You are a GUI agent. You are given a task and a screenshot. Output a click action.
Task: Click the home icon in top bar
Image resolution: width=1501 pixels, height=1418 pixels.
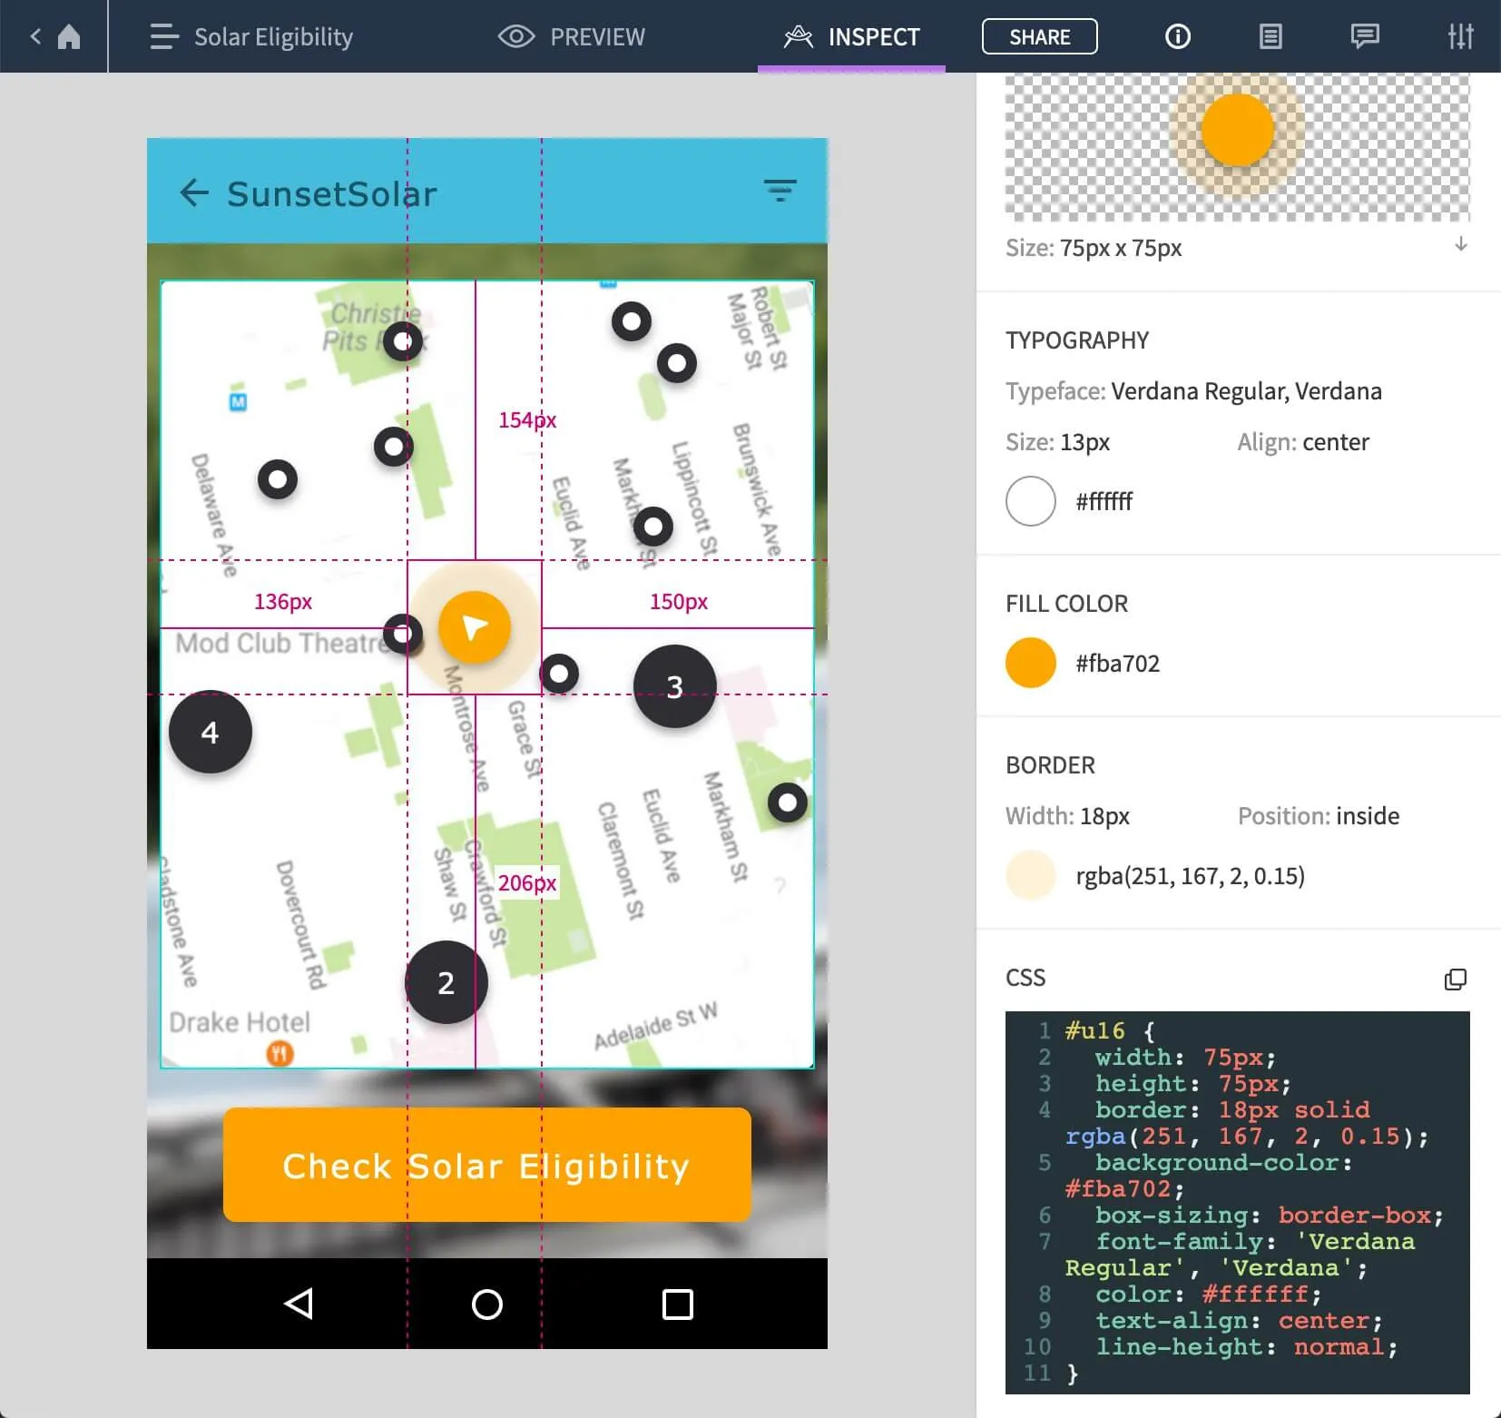pos(69,36)
